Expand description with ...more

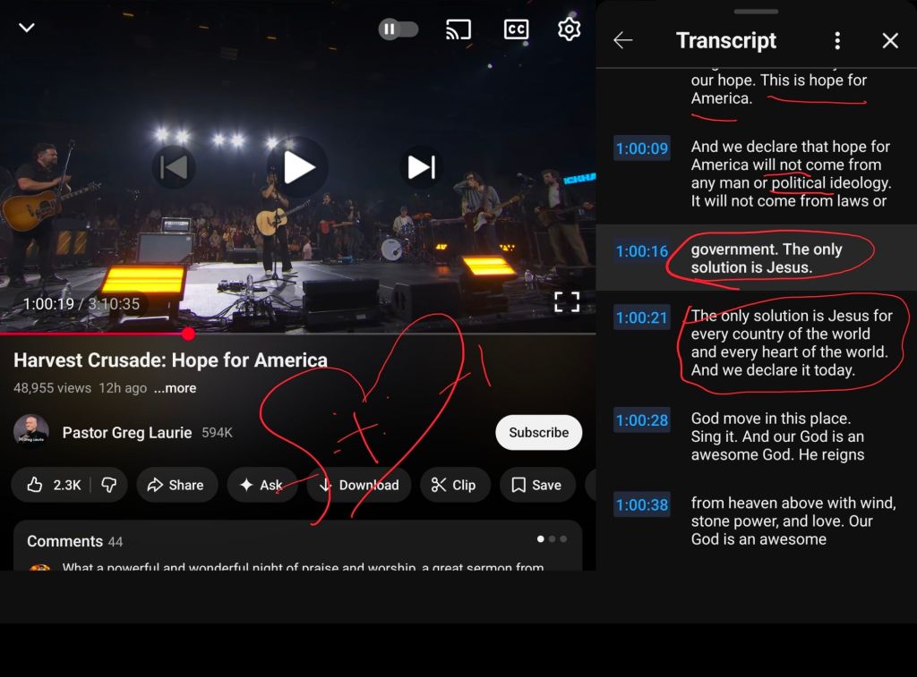tap(175, 388)
